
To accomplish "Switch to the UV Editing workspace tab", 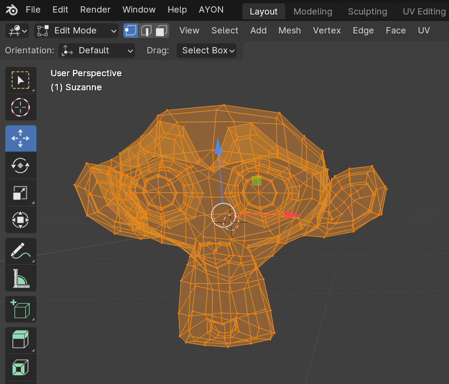I will coord(424,12).
